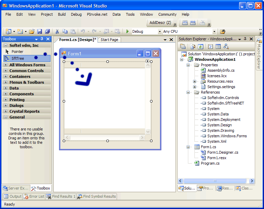Image resolution: width=264 pixels, height=209 pixels.
Task: Click the Solution Explorer Properties icon
Action: click(x=183, y=47)
